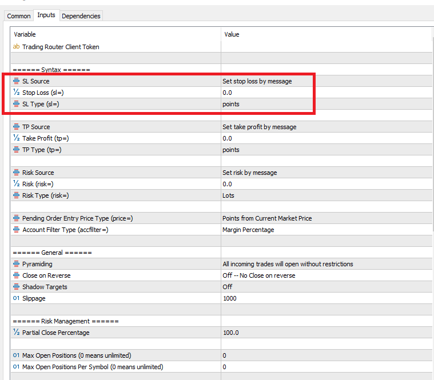This screenshot has width=434, height=380.
Task: Select the 'Close on Reverse' variable label
Action: tap(46, 275)
